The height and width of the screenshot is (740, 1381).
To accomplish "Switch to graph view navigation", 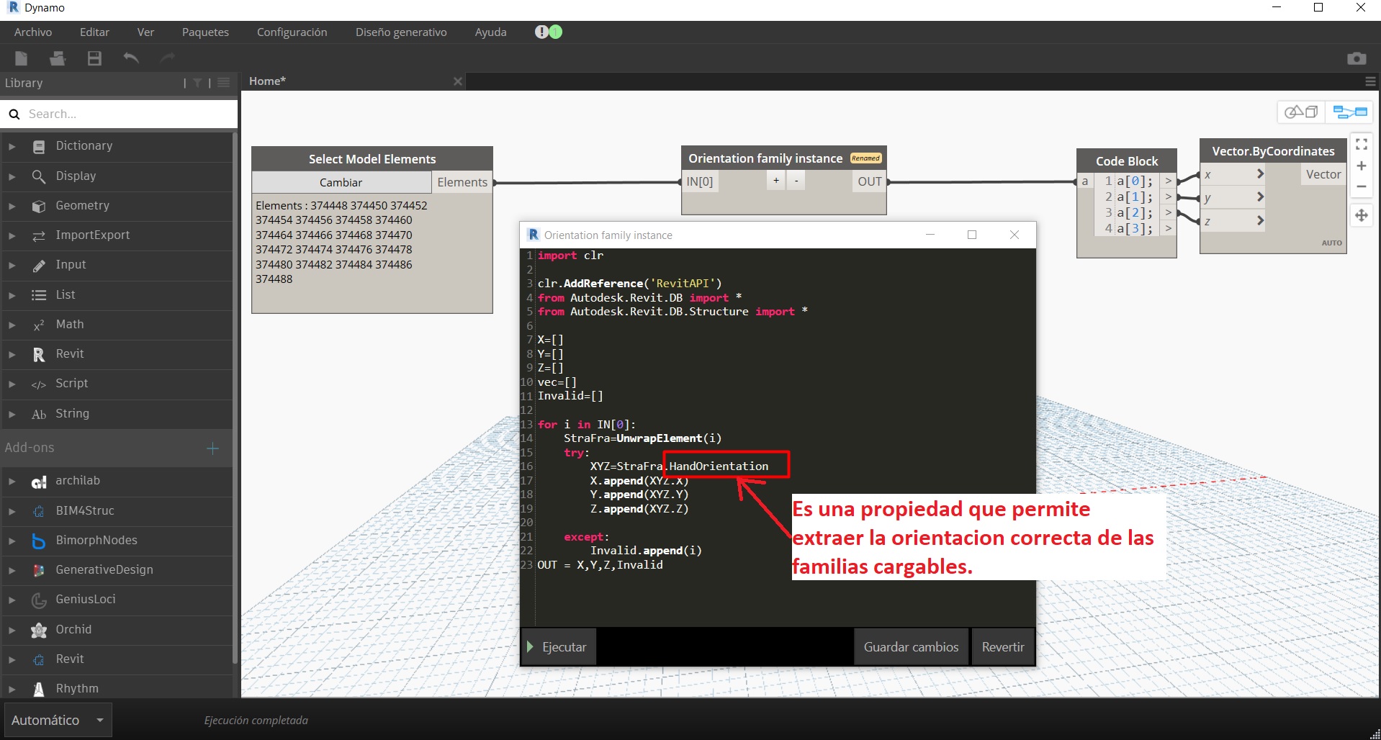I will pyautogui.click(x=1350, y=112).
